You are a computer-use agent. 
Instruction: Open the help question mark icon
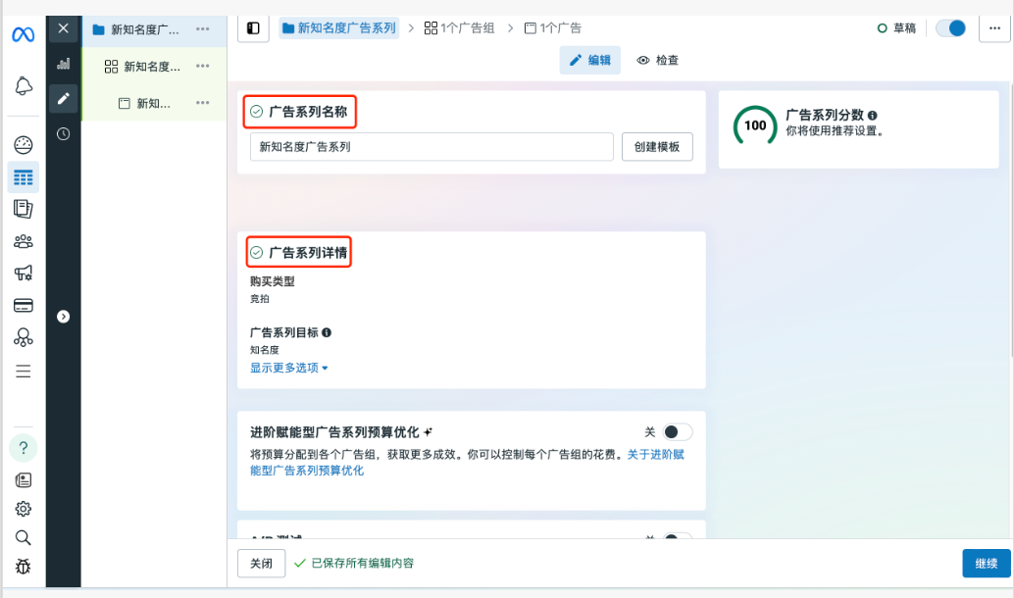(24, 448)
